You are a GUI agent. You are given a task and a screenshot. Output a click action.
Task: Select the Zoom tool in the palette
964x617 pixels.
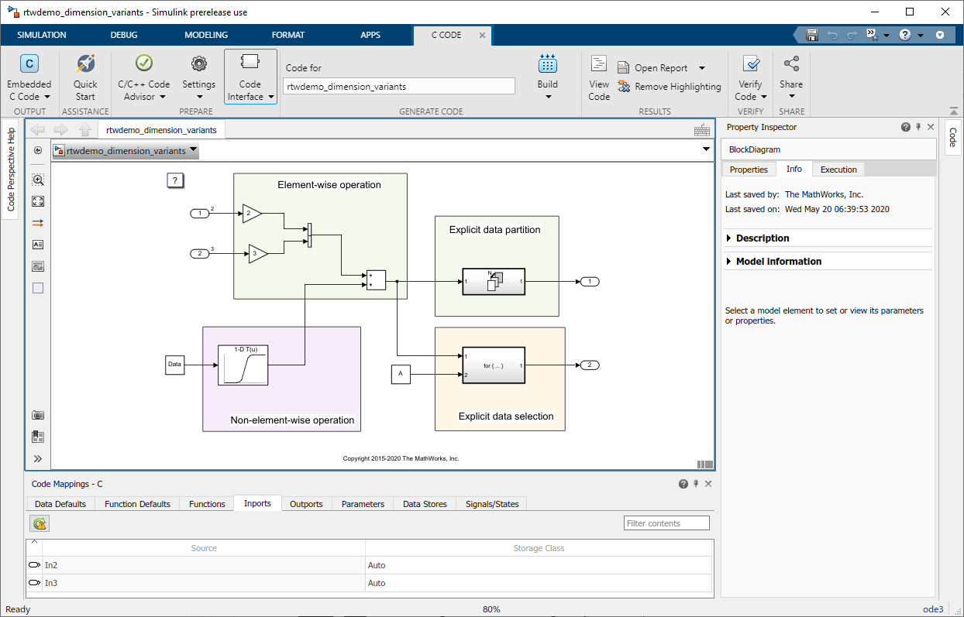37,179
